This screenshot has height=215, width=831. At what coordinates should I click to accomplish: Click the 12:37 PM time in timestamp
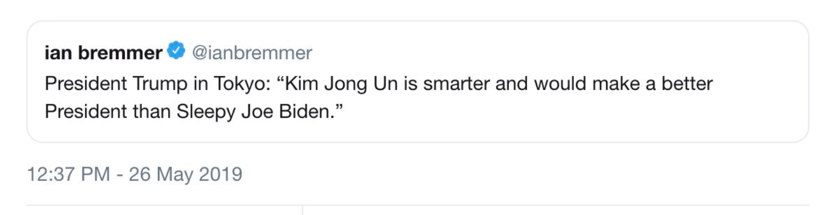click(x=68, y=175)
